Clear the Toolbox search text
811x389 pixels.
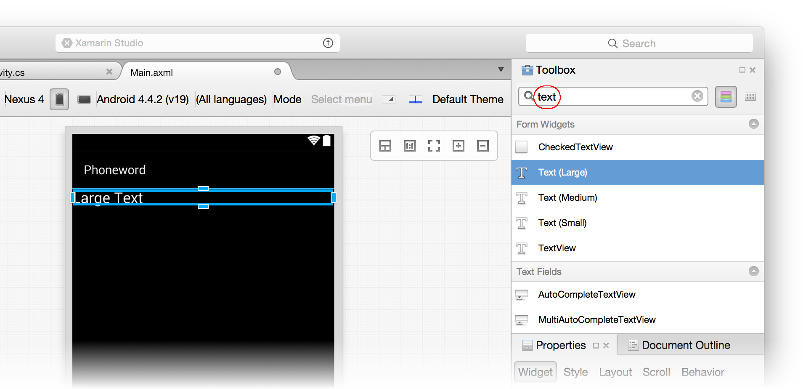[697, 96]
